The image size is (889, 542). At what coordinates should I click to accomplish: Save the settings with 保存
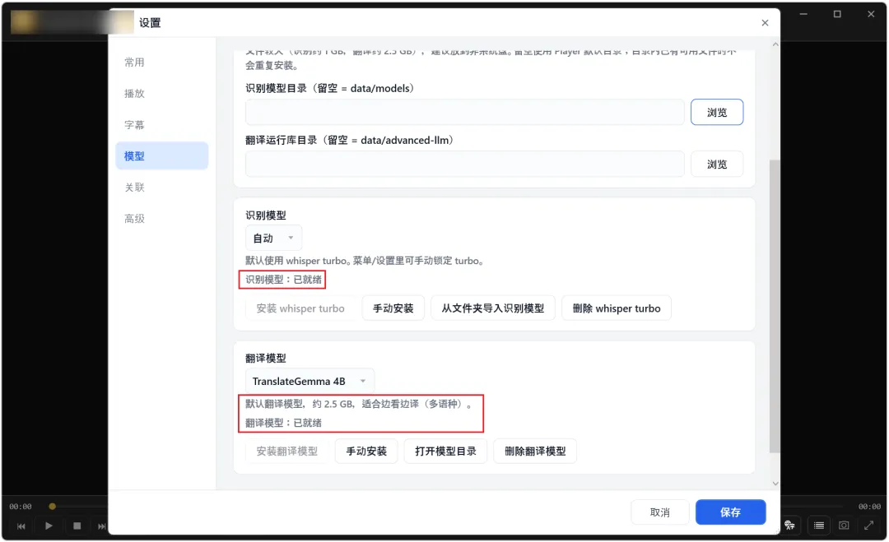tap(730, 512)
